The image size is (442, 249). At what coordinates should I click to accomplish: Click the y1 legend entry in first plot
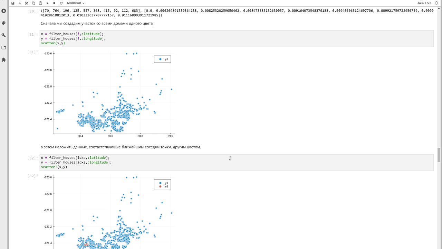pos(163,59)
